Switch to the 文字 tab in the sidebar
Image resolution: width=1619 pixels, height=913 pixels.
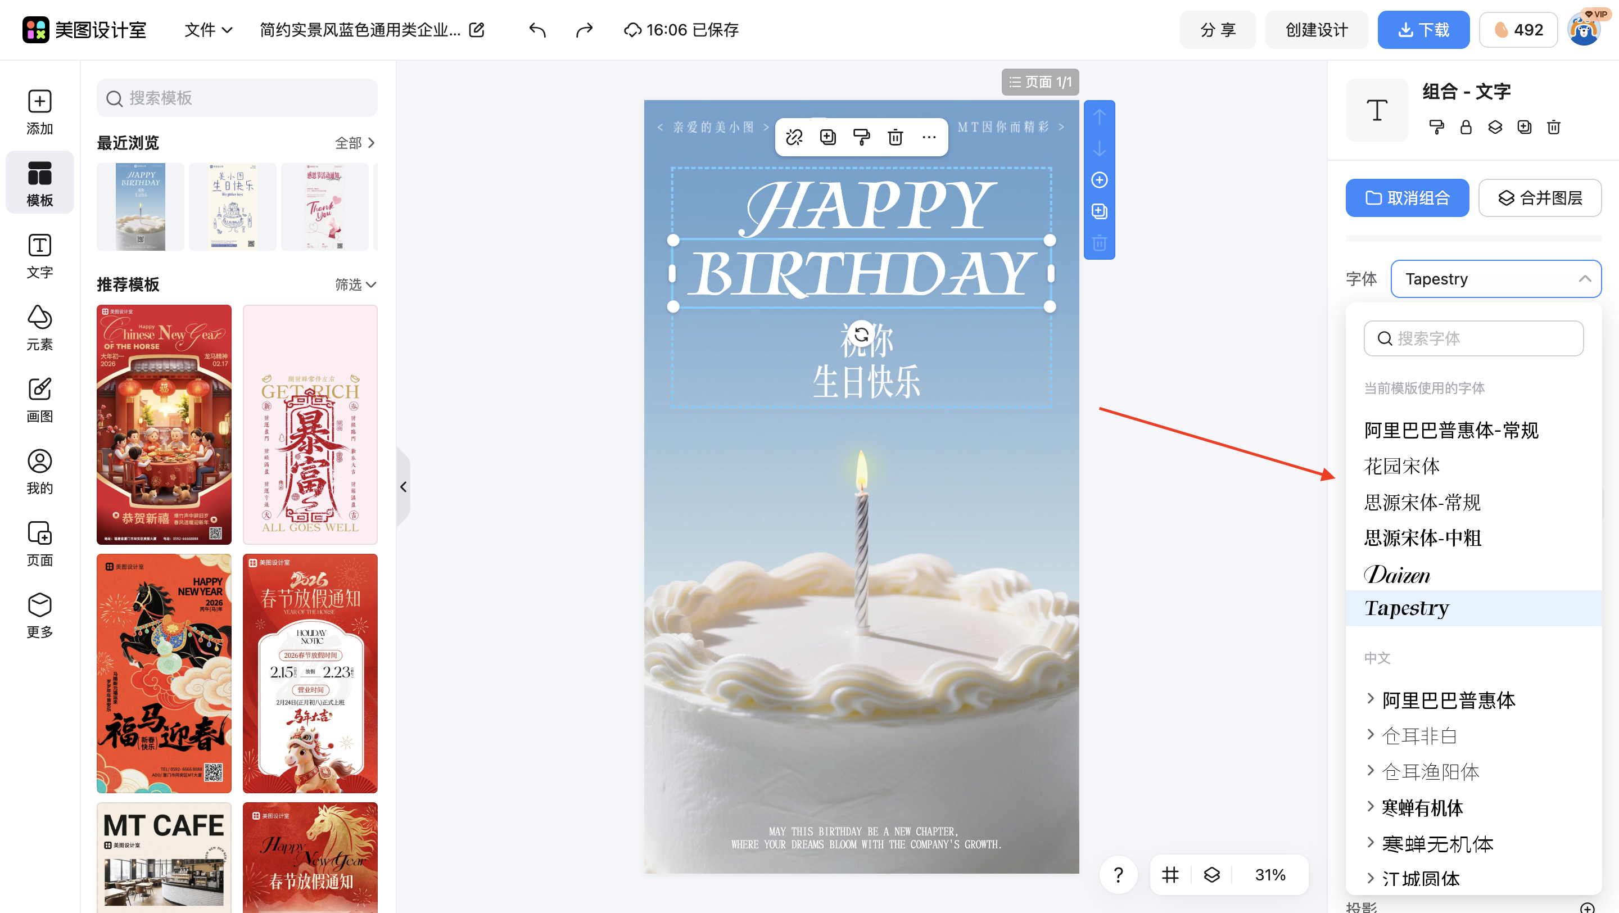tap(39, 255)
